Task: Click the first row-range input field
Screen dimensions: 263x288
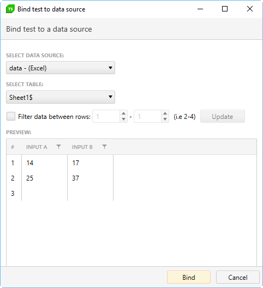Action: tap(106, 116)
